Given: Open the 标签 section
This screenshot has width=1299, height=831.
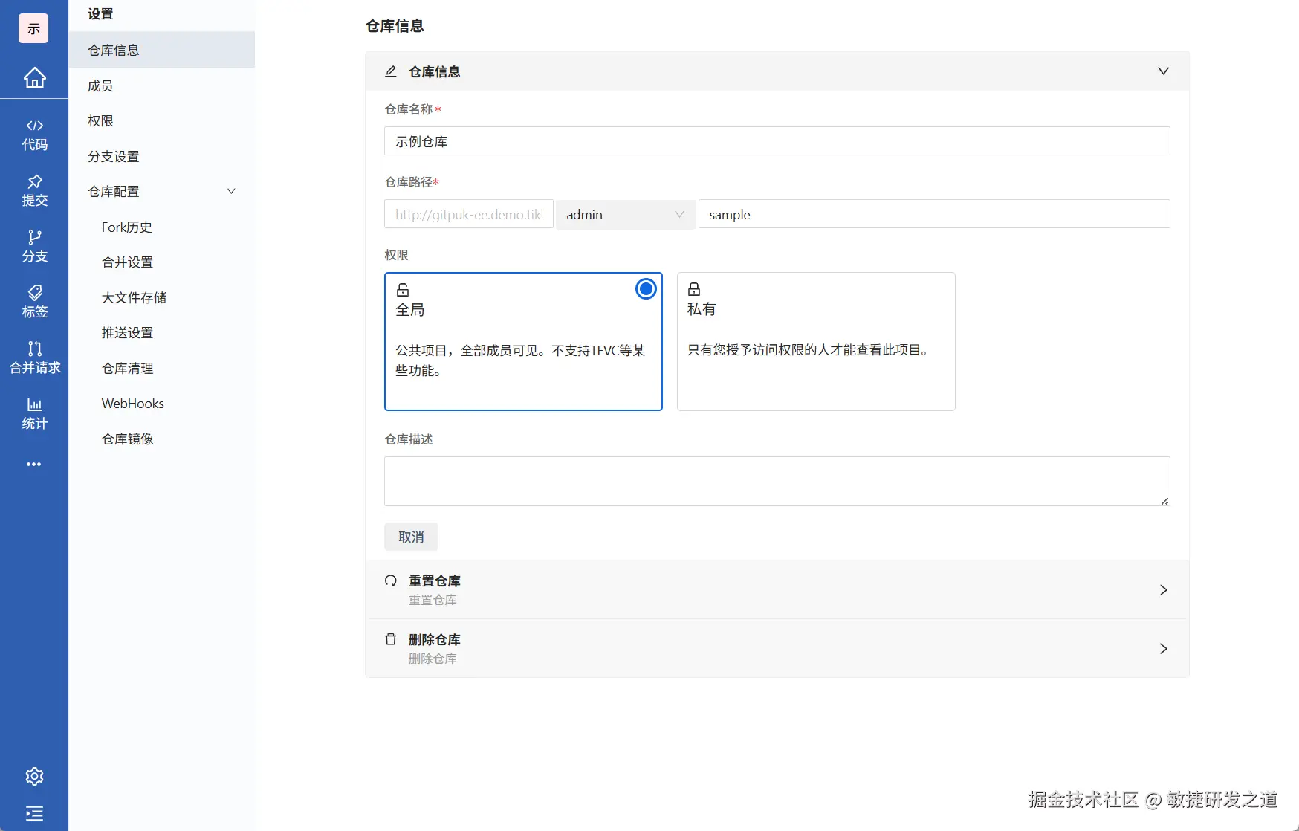Looking at the screenshot, I should tap(34, 301).
